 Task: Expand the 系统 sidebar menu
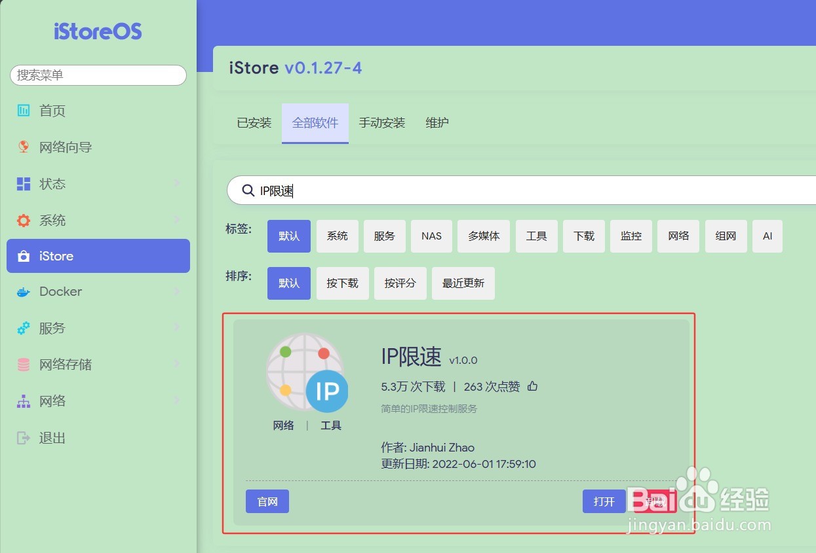coord(52,221)
